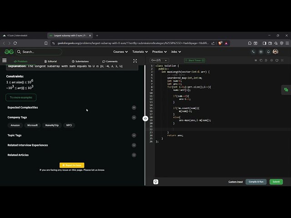291x218 pixels.
Task: Open the notifications bell
Action: pyautogui.click(x=268, y=52)
